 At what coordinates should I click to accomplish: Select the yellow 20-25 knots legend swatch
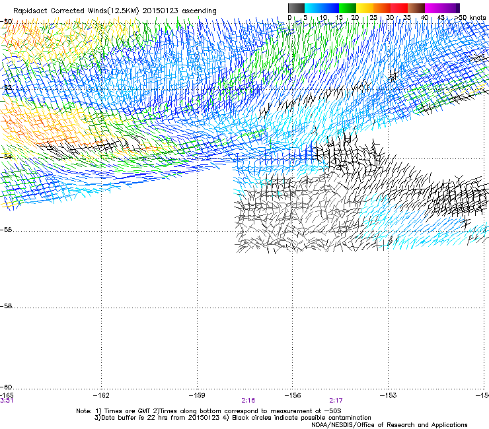point(365,8)
